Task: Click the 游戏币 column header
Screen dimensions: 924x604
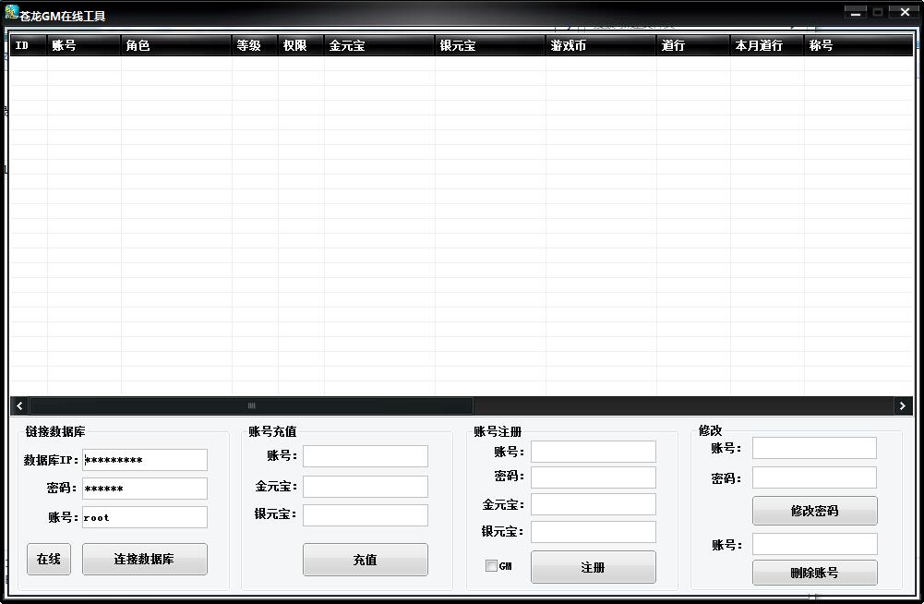Action: 600,45
